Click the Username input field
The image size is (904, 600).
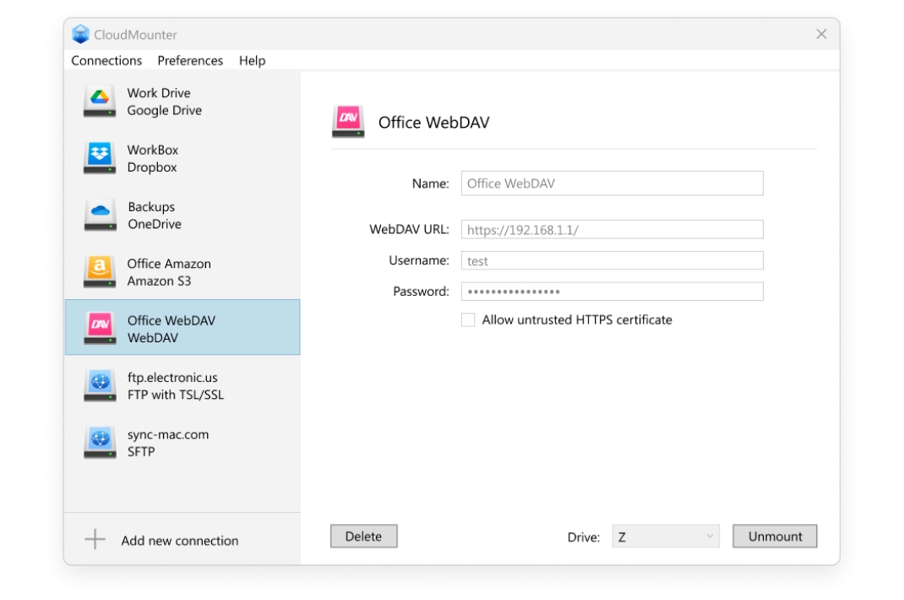tap(613, 261)
